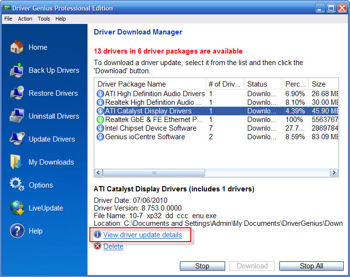Screen dimensions: 350x277
Task: Launch LiveUpdate from the sidebar
Action: point(46,208)
